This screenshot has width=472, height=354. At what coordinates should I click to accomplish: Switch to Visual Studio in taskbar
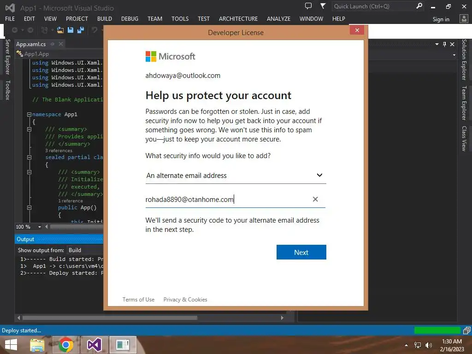(x=94, y=345)
